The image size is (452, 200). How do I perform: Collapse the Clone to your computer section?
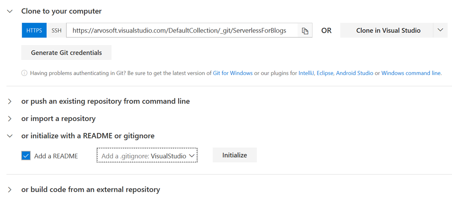pyautogui.click(x=10, y=11)
